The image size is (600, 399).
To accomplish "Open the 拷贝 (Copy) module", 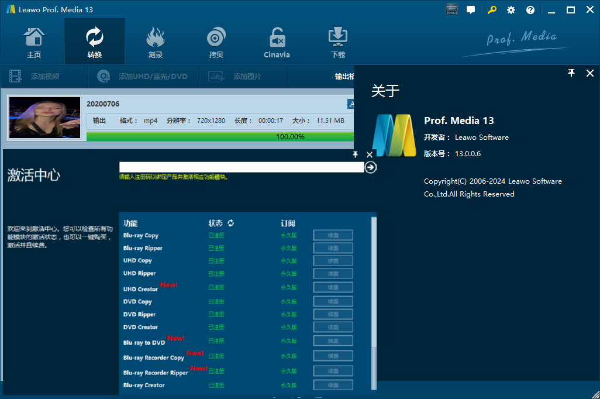I will tap(216, 42).
